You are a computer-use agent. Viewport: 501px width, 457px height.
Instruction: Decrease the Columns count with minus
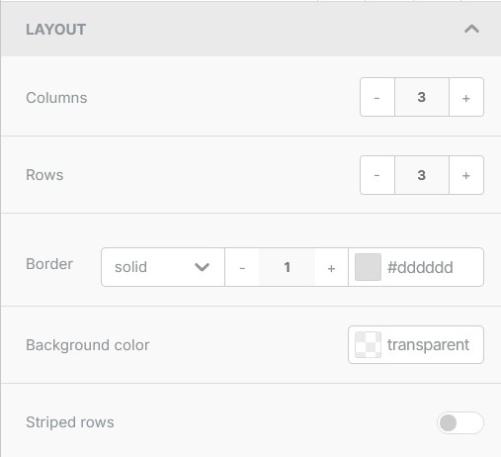point(377,97)
